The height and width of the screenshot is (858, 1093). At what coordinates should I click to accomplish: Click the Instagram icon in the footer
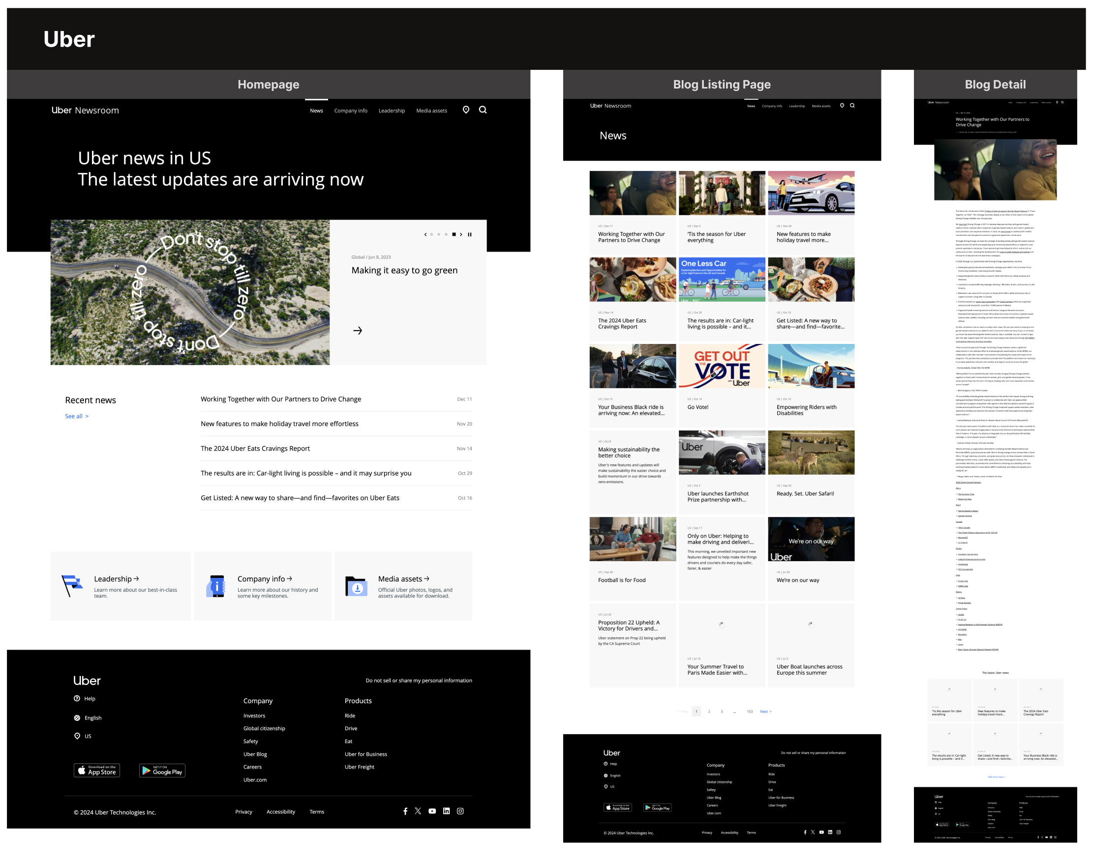point(460,811)
